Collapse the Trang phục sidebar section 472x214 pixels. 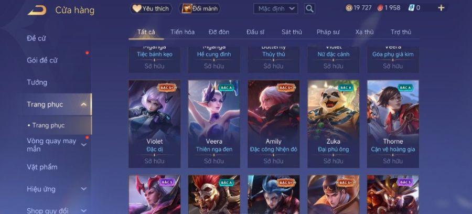coord(84,104)
